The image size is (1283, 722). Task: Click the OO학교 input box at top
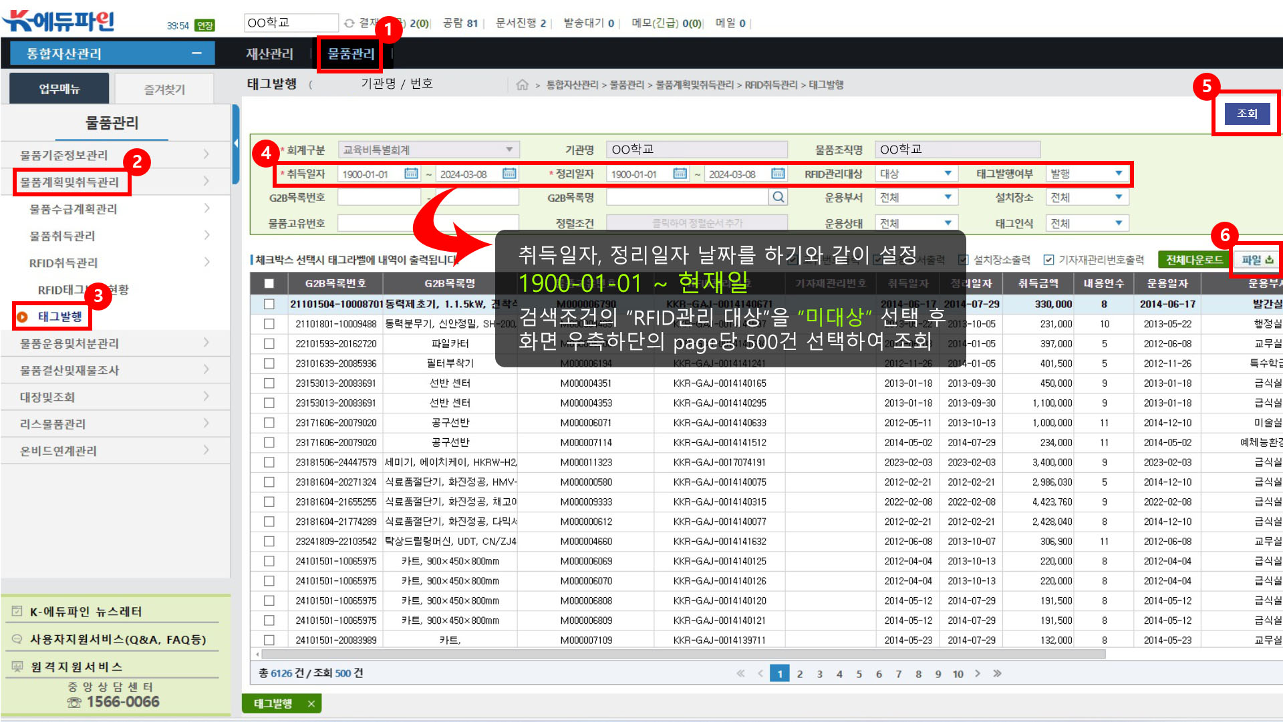pos(291,23)
